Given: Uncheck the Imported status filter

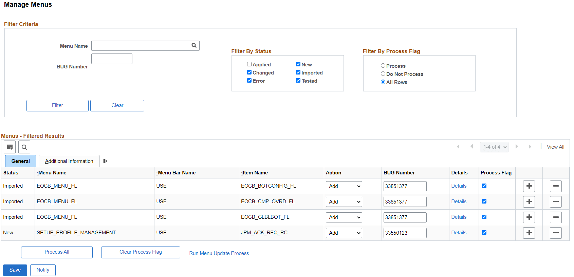Looking at the screenshot, I should [x=298, y=72].
